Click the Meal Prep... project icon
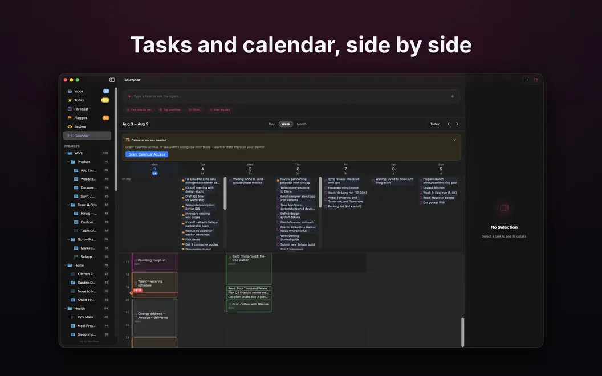Image resolution: width=602 pixels, height=376 pixels. point(73,326)
